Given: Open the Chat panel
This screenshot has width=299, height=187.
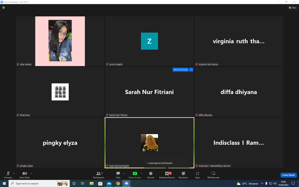Looking at the screenshot, I should tap(118, 174).
